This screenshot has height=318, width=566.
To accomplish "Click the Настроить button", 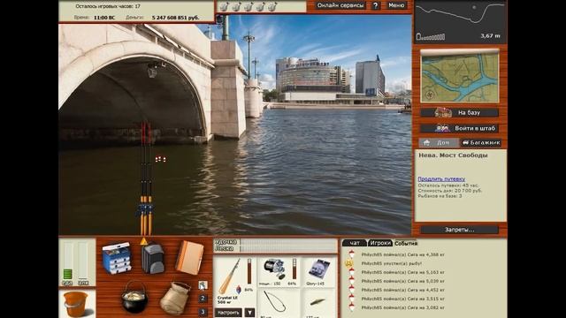I will pos(229,313).
